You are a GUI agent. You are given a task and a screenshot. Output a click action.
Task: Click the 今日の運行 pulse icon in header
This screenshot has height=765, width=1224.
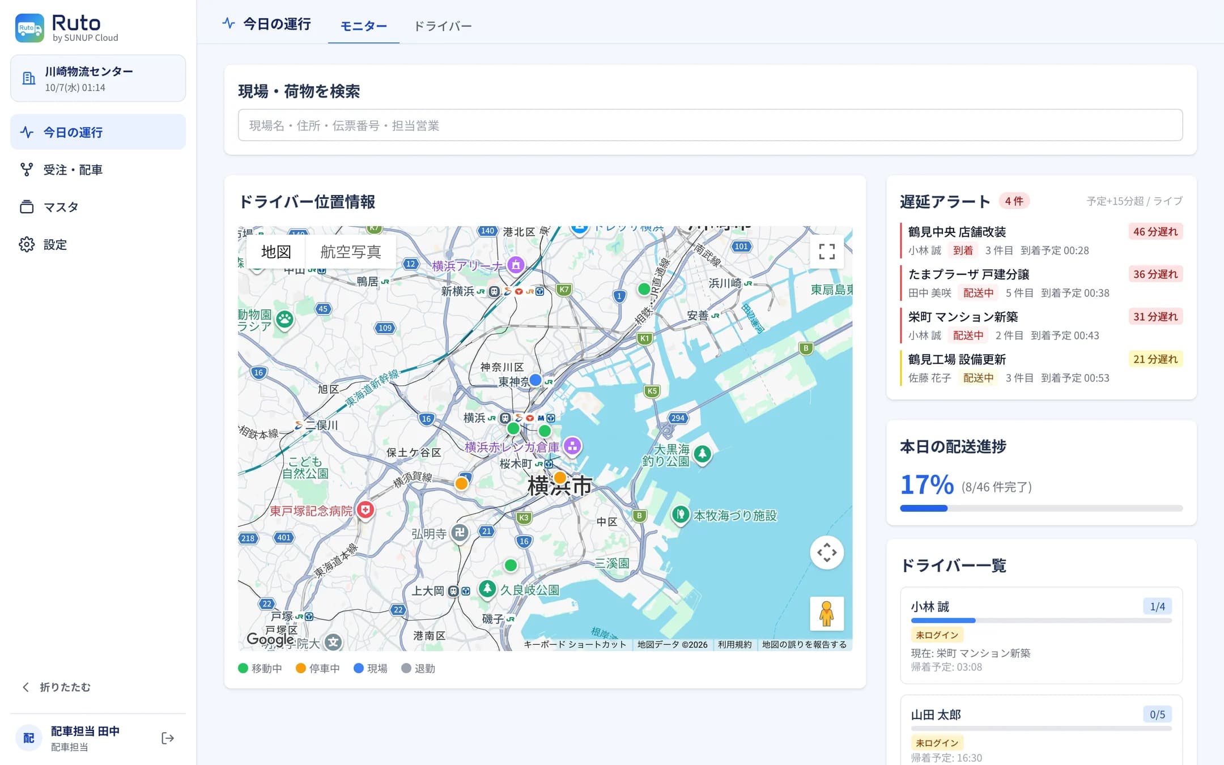[228, 23]
